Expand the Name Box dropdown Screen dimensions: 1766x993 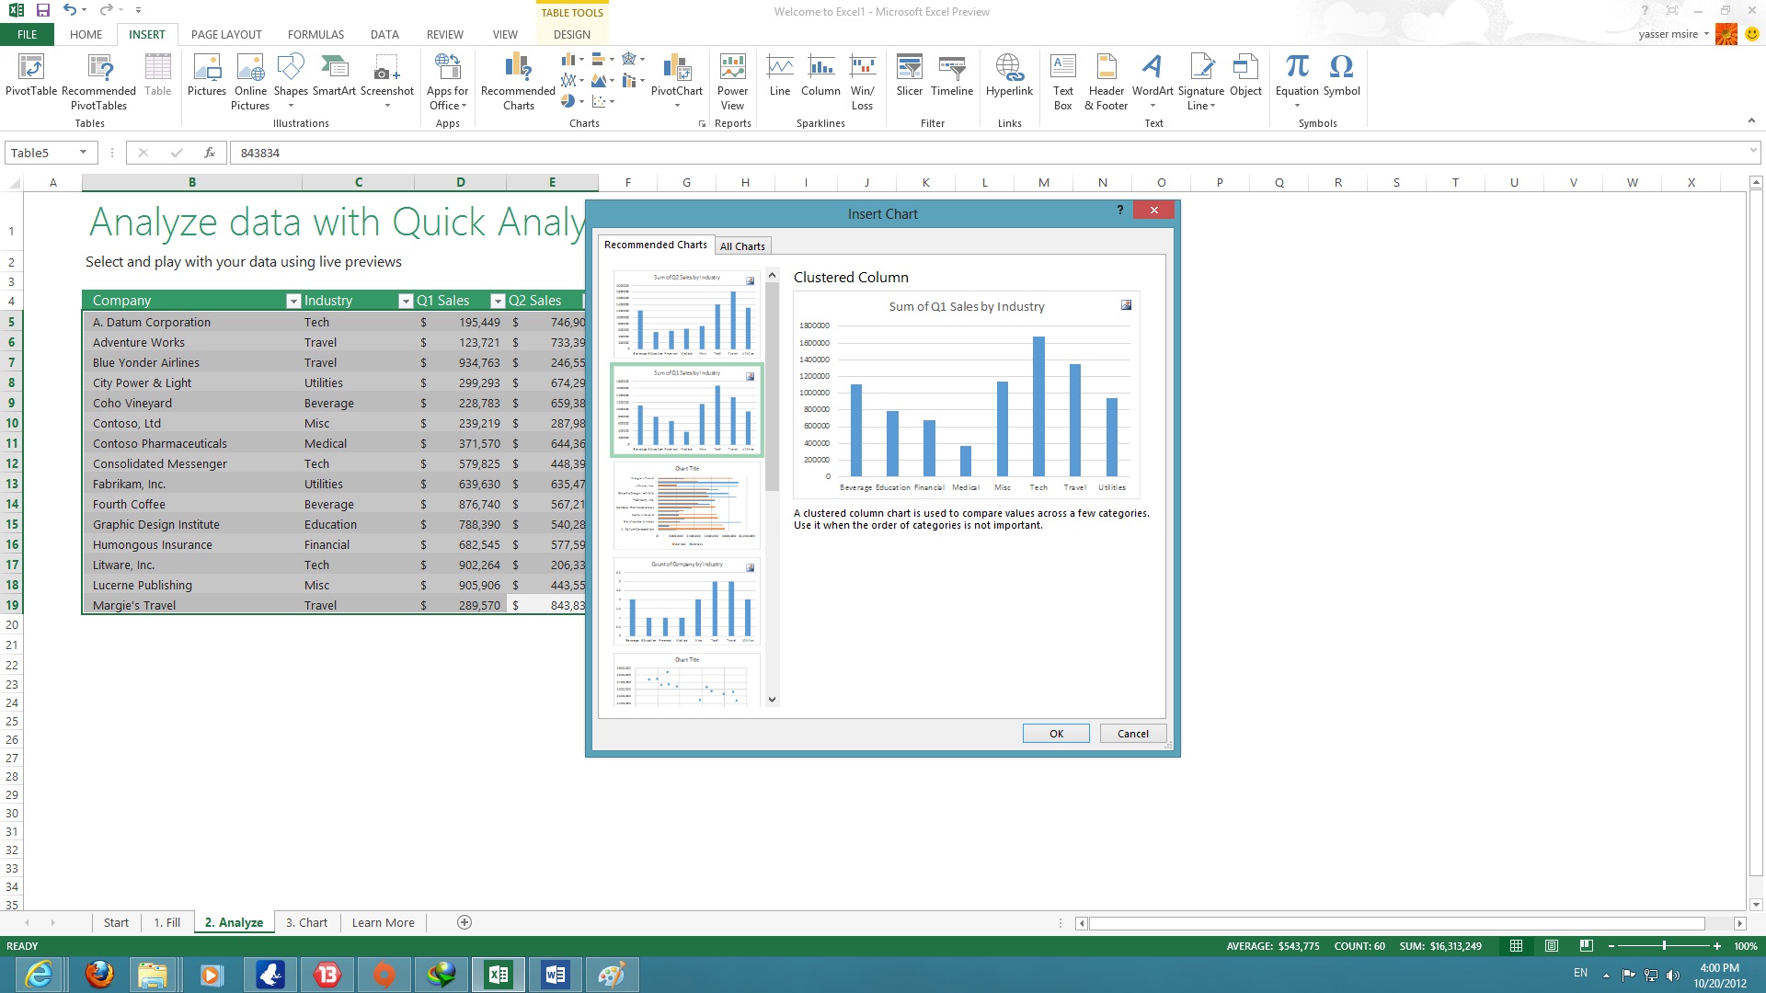click(84, 153)
